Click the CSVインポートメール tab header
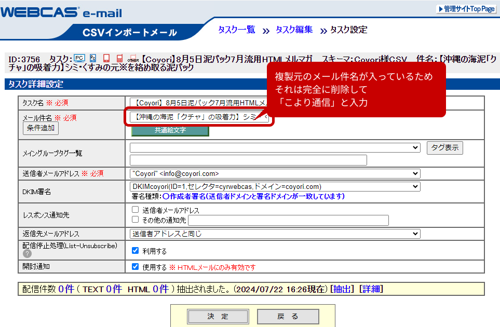This screenshot has height=327, width=500. click(x=129, y=33)
